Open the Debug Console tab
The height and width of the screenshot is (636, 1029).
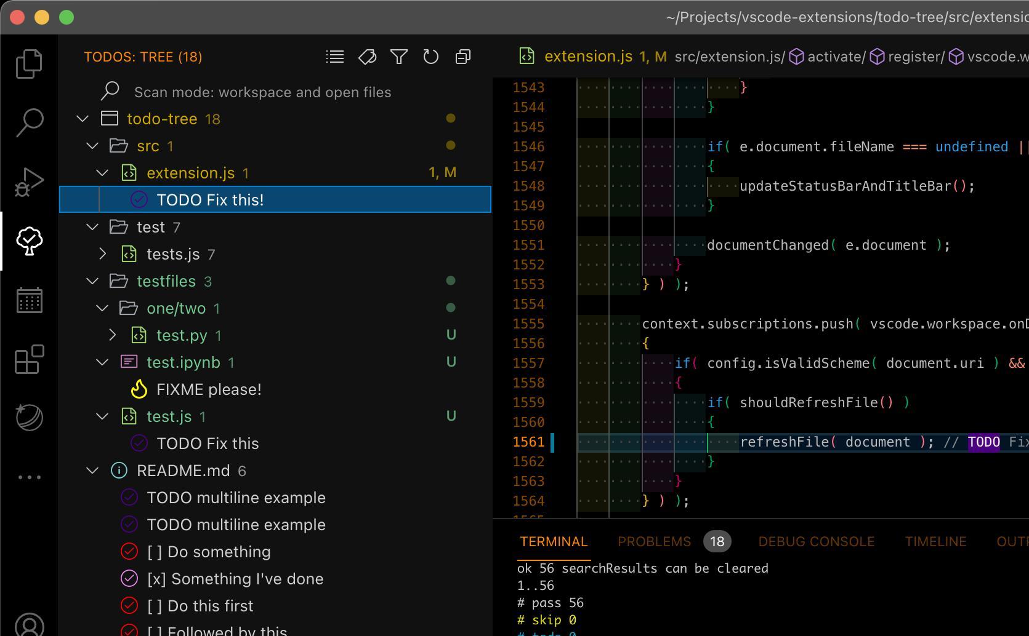point(816,541)
